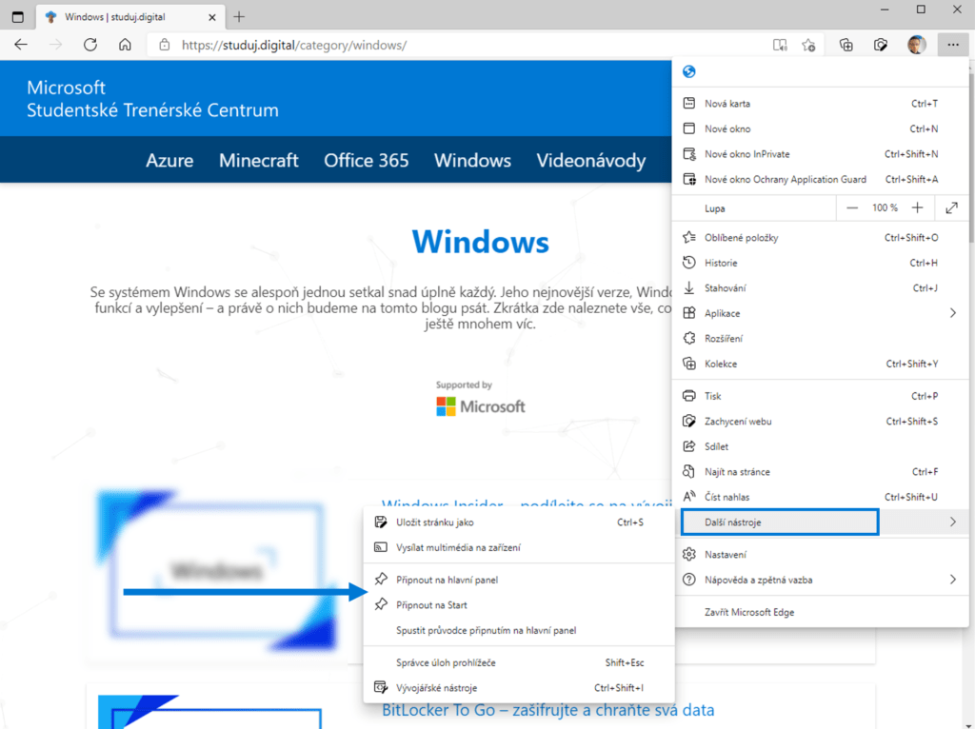Choose Nové okno InPrivate menu item
This screenshot has height=729, width=975.
(x=746, y=154)
